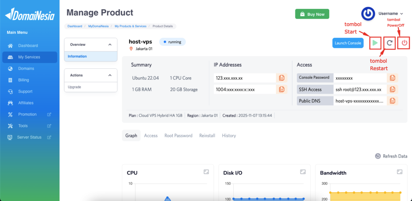Image resolution: width=412 pixels, height=201 pixels.
Task: Open the Root Password tab
Action: pos(178,135)
